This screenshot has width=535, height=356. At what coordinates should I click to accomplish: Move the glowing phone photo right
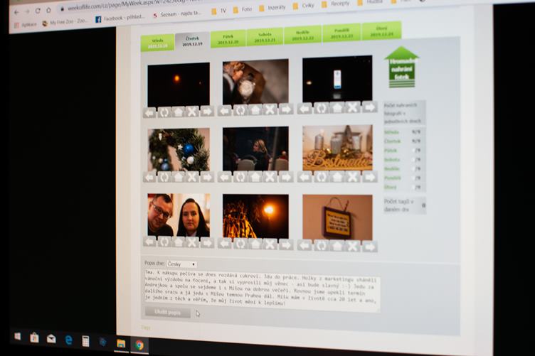(370, 107)
